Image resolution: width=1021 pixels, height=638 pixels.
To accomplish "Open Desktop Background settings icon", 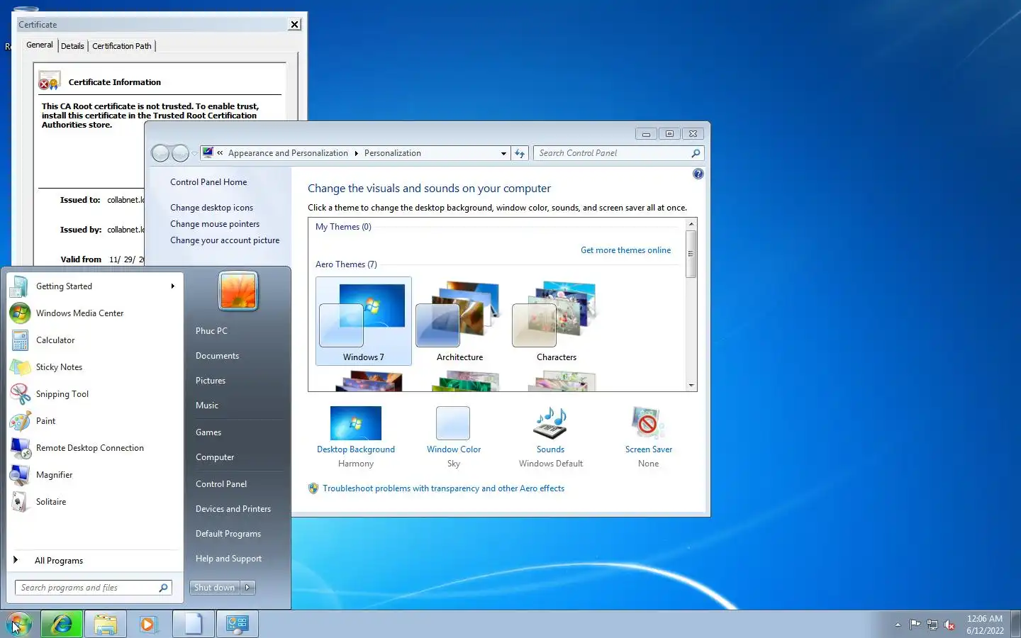I will click(356, 423).
